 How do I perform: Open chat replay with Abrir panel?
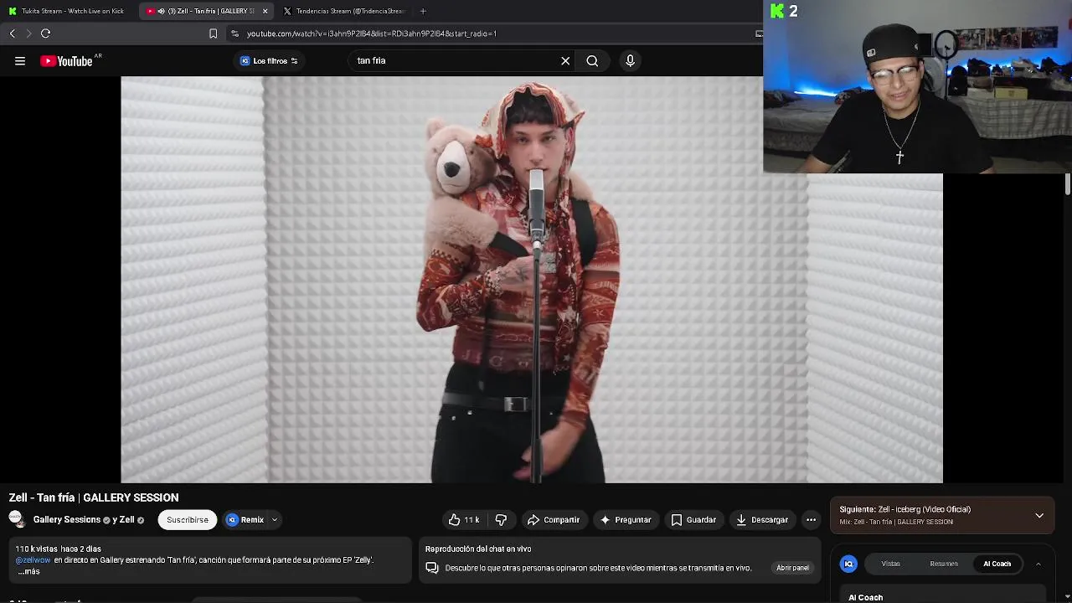point(792,568)
